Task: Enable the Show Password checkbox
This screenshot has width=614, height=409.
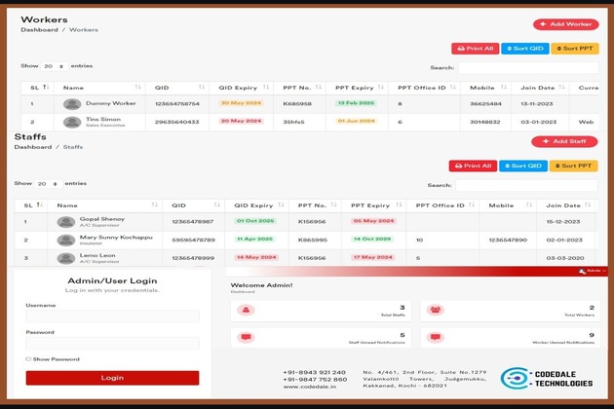Action: pos(28,359)
